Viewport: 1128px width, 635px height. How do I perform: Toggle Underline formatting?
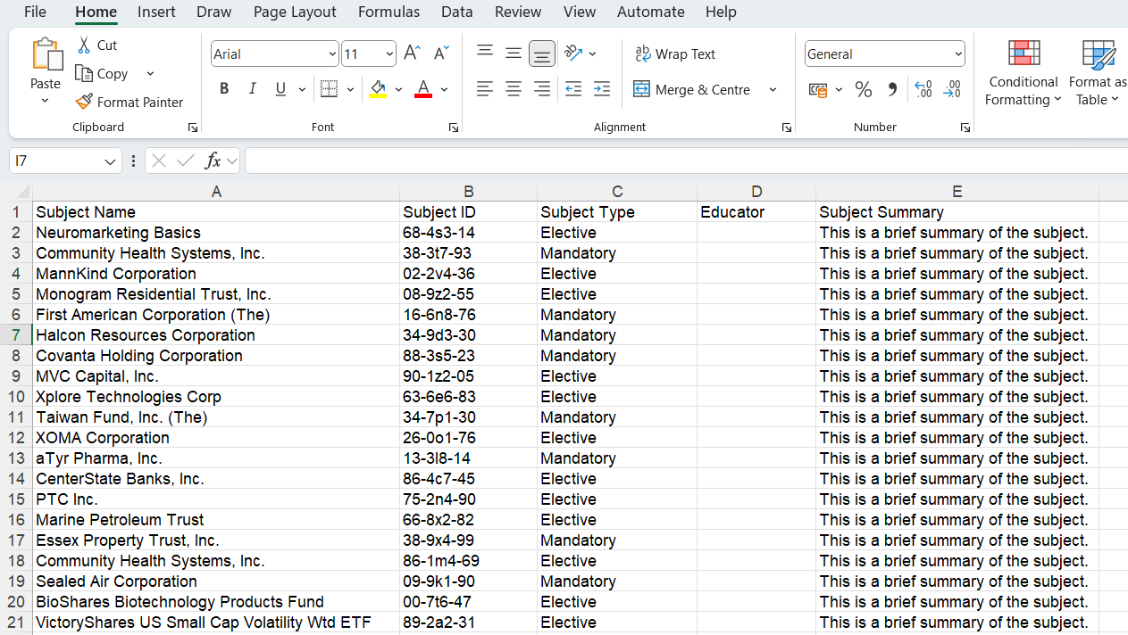point(280,89)
